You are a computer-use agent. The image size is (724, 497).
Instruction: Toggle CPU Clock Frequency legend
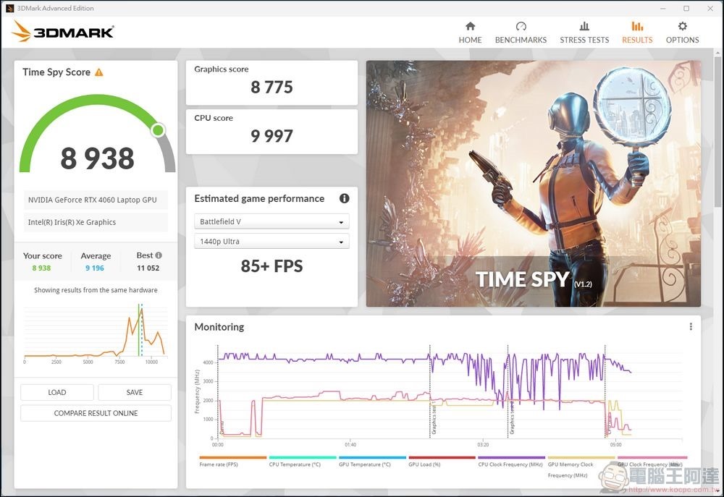pos(511,462)
